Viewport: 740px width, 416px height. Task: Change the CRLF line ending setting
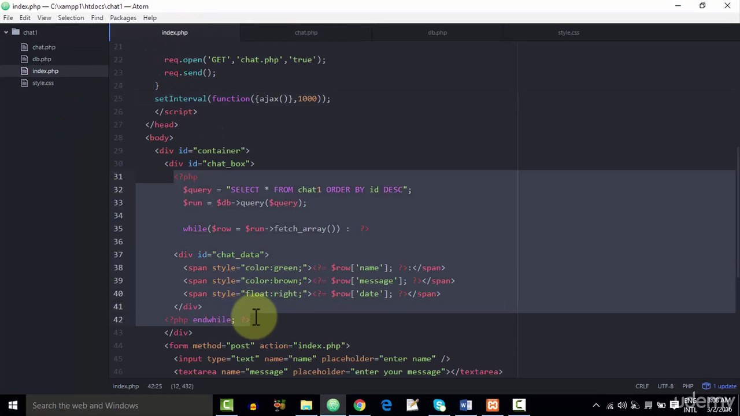coord(642,386)
